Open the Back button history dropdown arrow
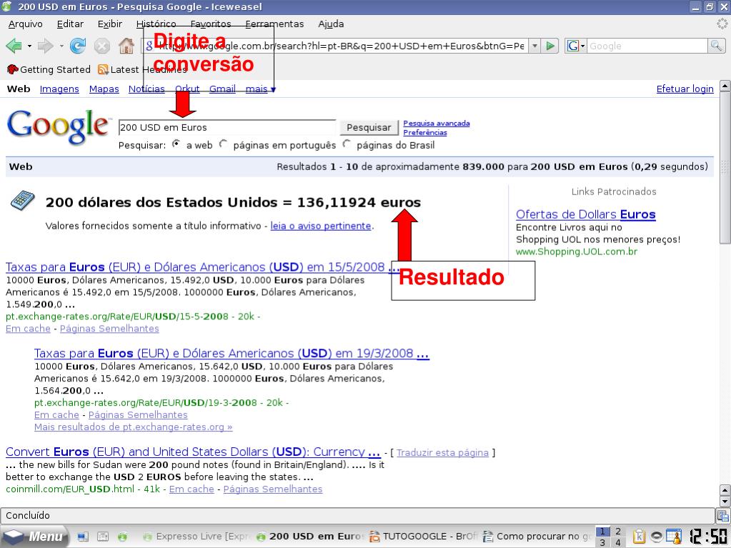The image size is (731, 548). point(29,46)
